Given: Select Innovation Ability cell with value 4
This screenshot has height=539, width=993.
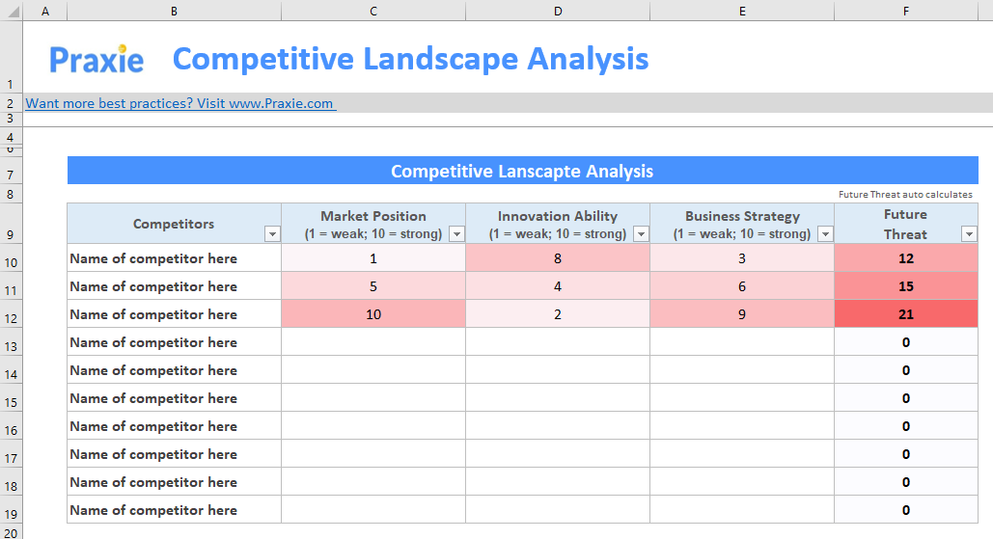Looking at the screenshot, I should (x=558, y=286).
